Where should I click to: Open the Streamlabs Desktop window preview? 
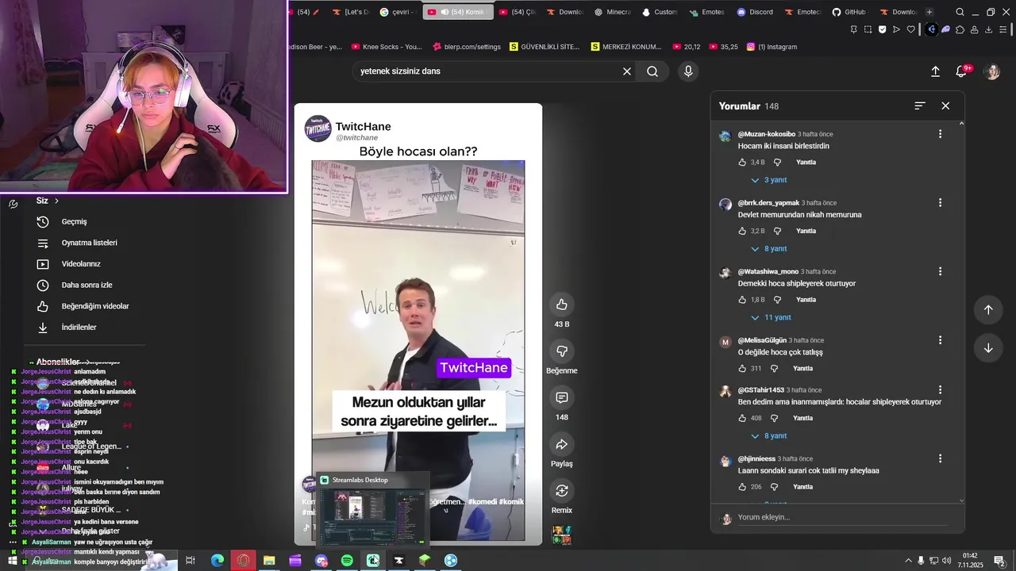click(x=372, y=510)
